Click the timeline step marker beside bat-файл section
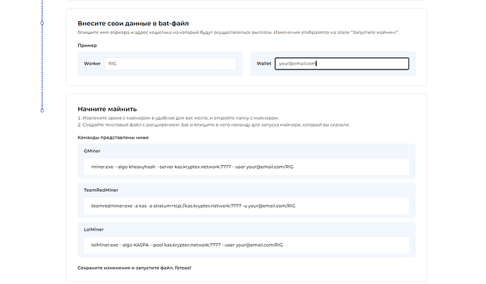Image resolution: width=486 pixels, height=284 pixels. click(42, 23)
